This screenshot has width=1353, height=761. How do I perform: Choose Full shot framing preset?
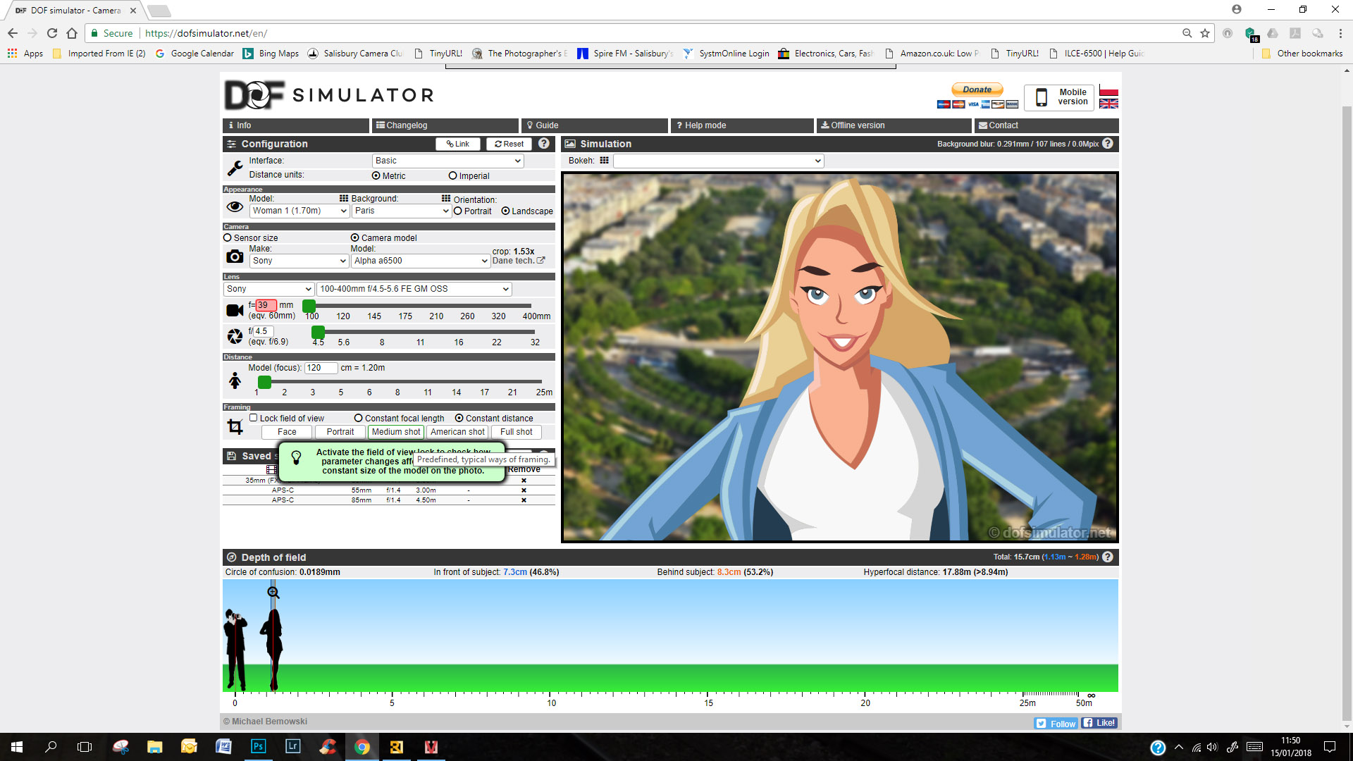[x=517, y=432]
